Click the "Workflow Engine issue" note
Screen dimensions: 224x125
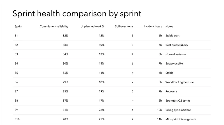point(179,82)
